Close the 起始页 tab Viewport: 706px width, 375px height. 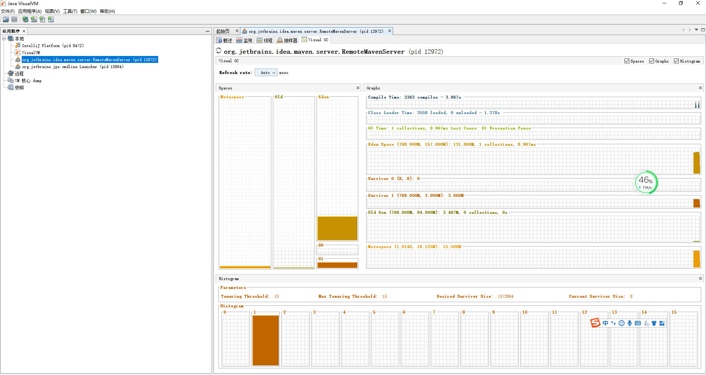237,31
